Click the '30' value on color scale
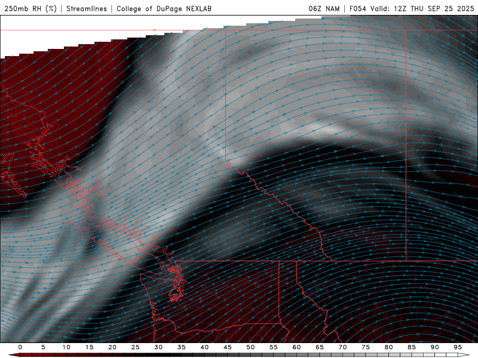 tap(158, 347)
